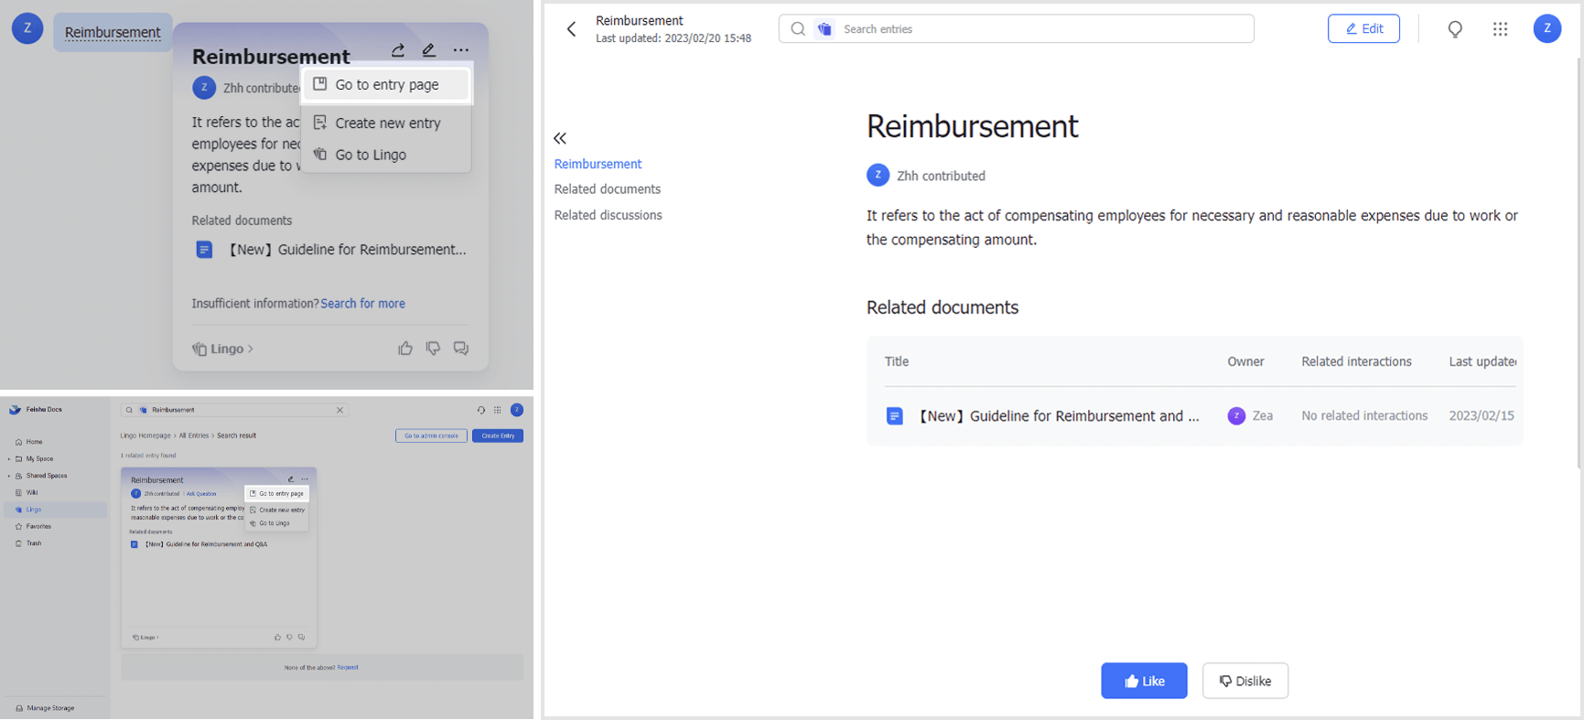Click Manage Storage at the sidebar bottom
Screen dimensions: 1584x720
(50, 708)
